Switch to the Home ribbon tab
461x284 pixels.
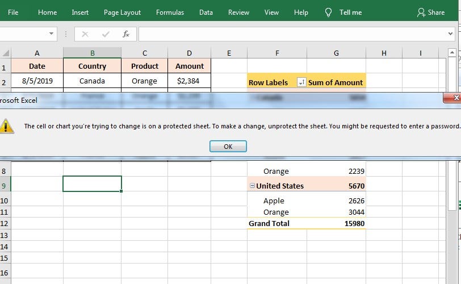pyautogui.click(x=47, y=12)
